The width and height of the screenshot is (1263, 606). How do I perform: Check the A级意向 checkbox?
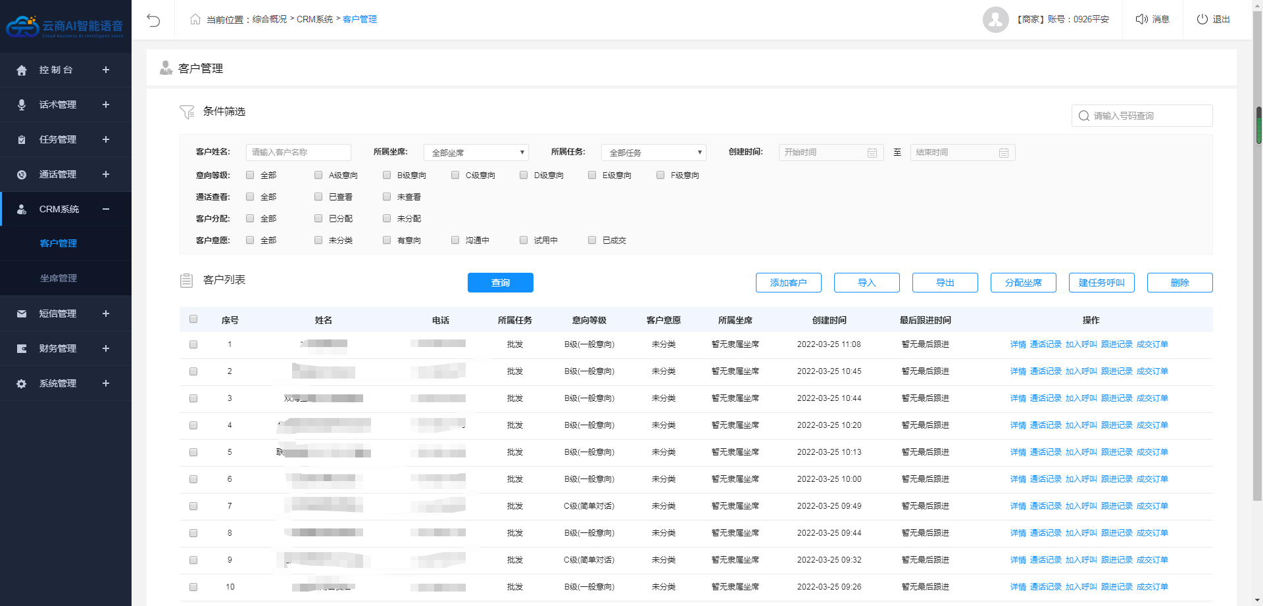(318, 175)
